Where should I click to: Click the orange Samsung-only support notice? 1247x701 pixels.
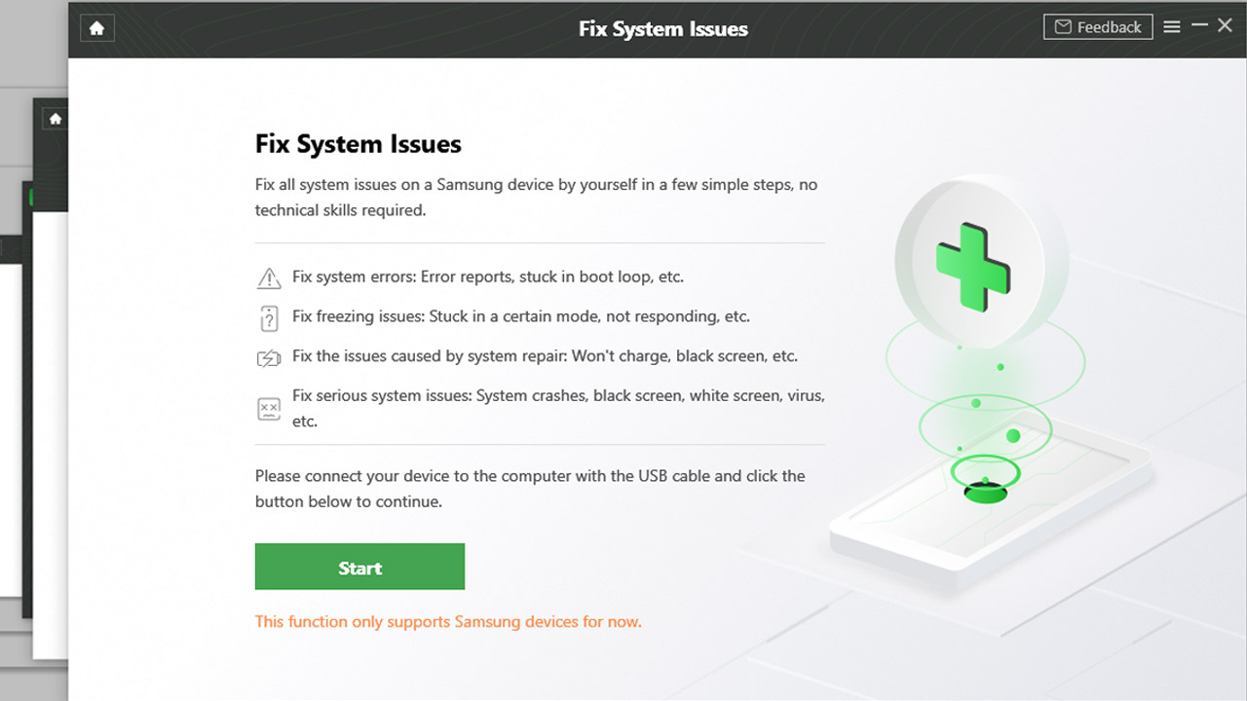coord(448,621)
